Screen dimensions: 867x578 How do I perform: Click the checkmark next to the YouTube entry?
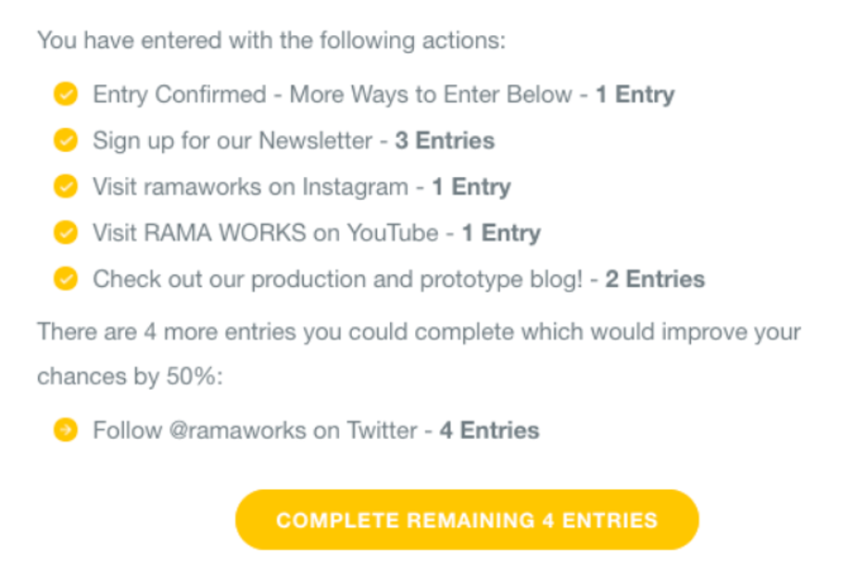tap(65, 232)
